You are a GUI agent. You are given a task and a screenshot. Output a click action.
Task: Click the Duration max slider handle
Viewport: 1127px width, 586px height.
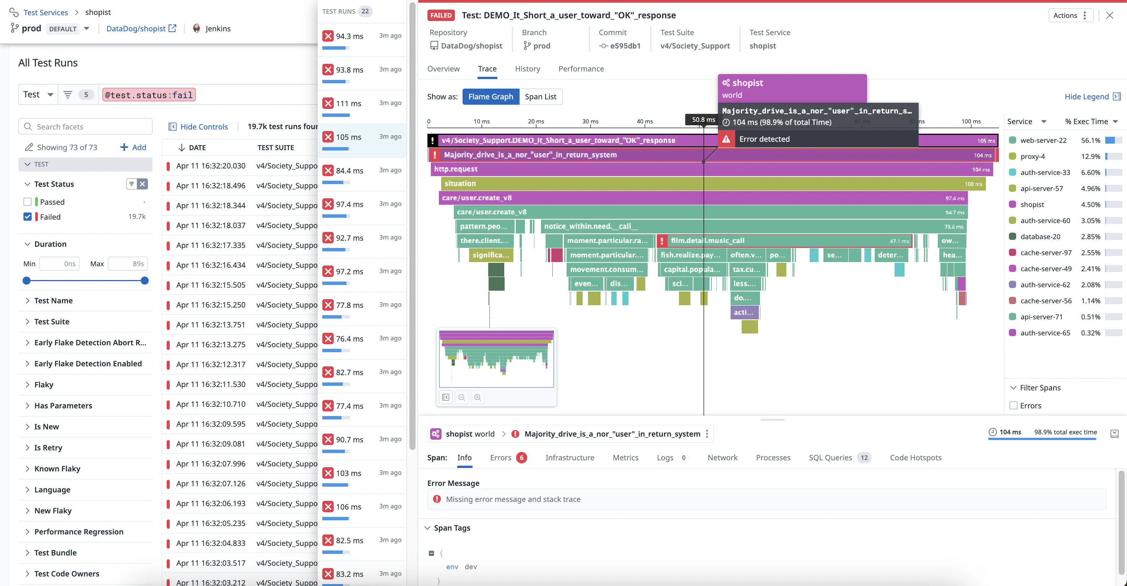pyautogui.click(x=144, y=281)
